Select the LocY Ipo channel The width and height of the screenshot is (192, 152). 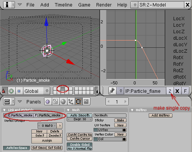[x=179, y=25]
